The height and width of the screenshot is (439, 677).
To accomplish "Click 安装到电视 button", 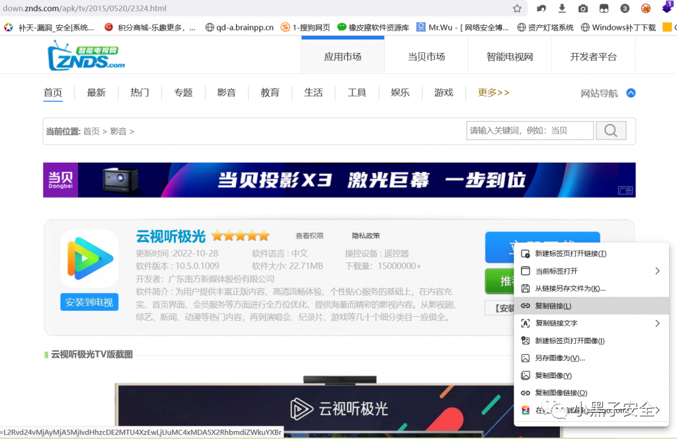I will [x=89, y=303].
